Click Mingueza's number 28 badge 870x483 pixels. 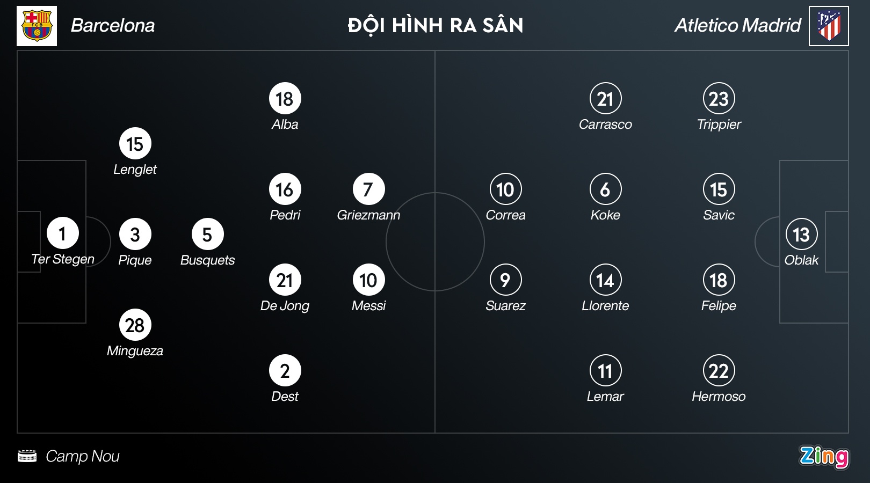tap(135, 325)
